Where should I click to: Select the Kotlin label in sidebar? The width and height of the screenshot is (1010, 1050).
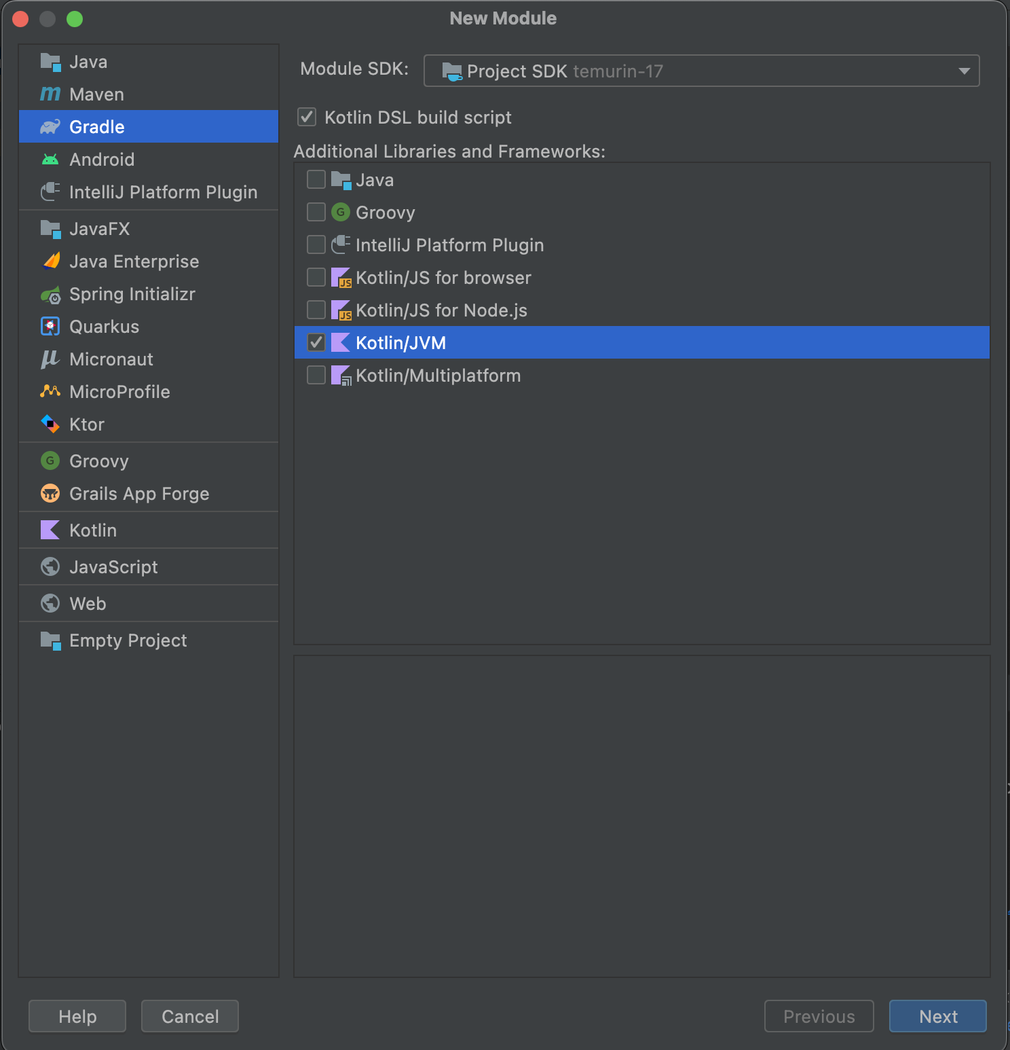pyautogui.click(x=93, y=530)
